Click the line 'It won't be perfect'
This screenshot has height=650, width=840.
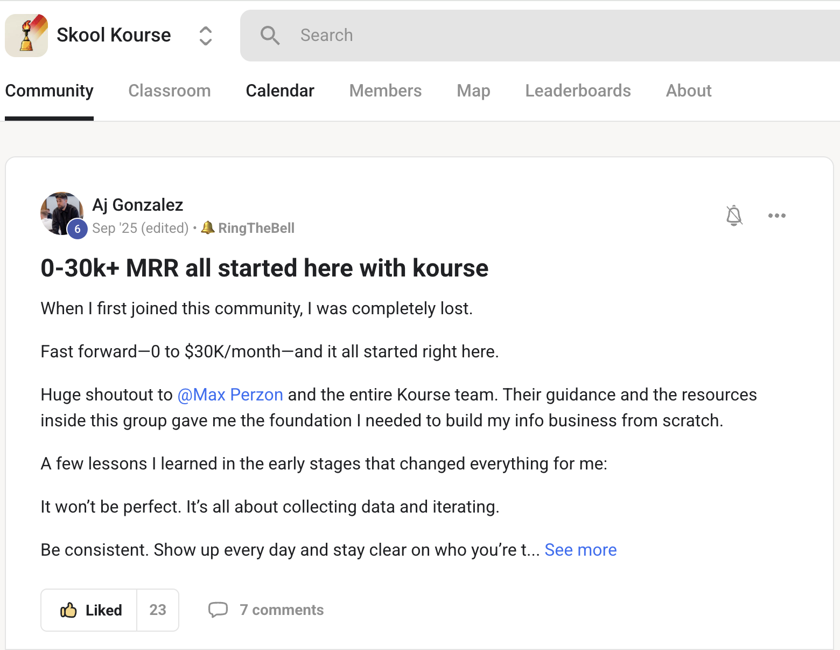270,507
